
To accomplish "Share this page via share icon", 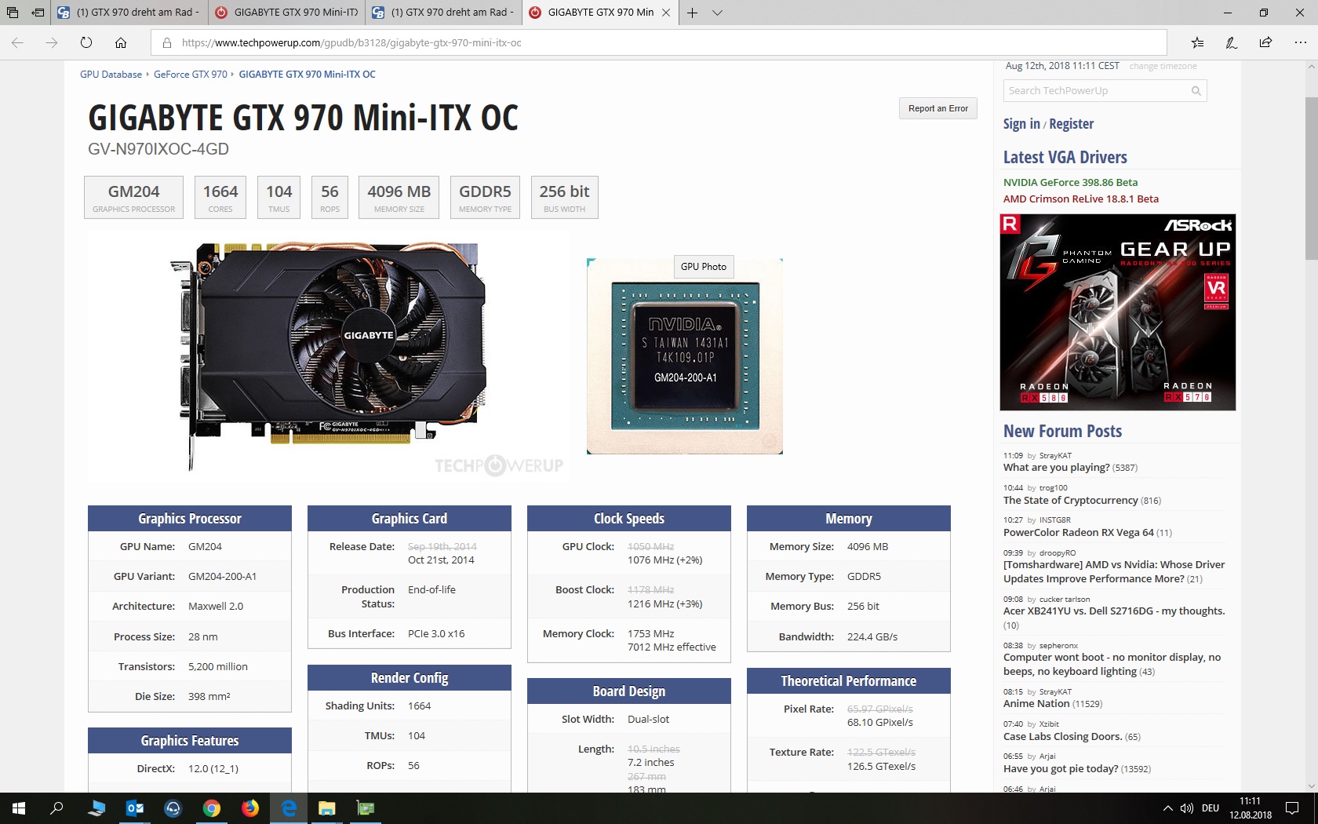I will coord(1265,42).
